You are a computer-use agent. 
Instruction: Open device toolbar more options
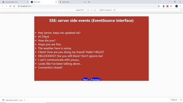(181, 10)
